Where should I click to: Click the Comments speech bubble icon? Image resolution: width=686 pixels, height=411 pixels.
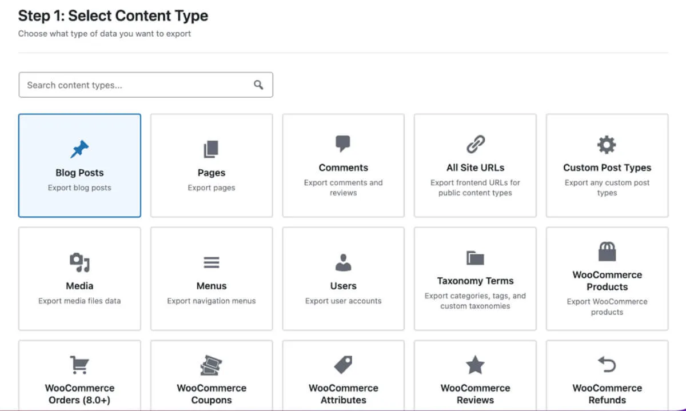(343, 144)
